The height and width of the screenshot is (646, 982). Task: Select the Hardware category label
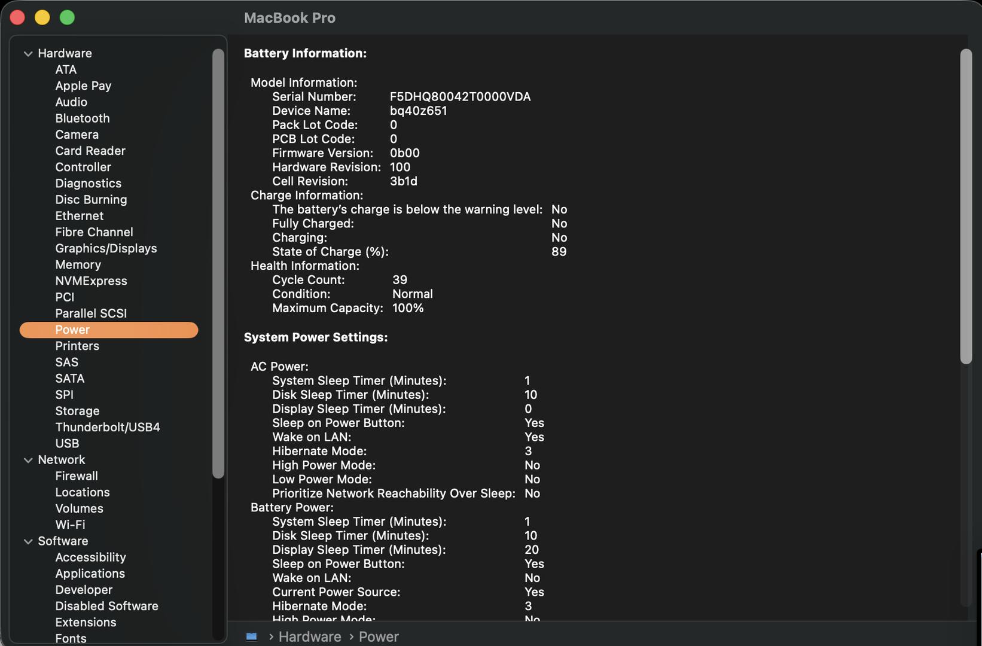click(x=65, y=53)
